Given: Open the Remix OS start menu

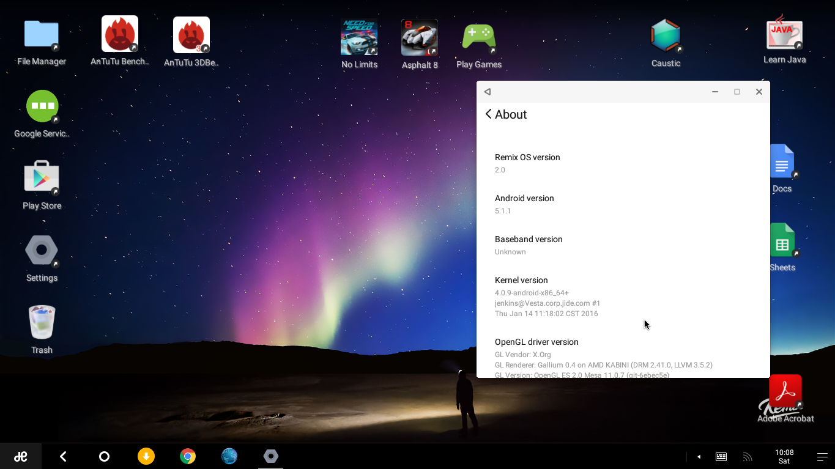Looking at the screenshot, I should (x=21, y=456).
